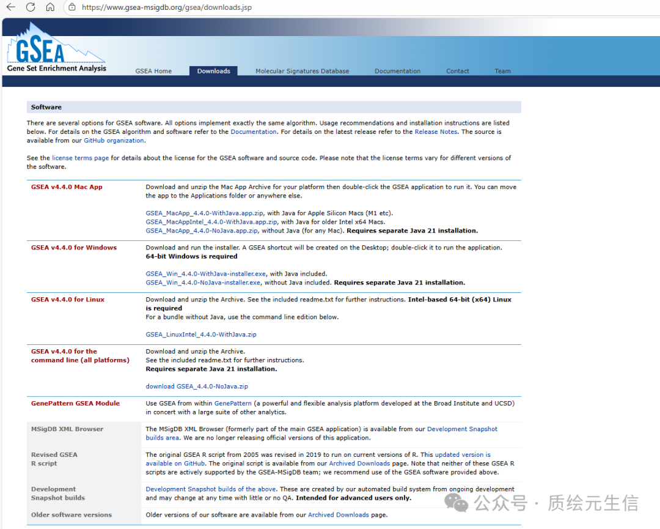Open the license terms page link
The image size is (660, 529).
pos(81,158)
